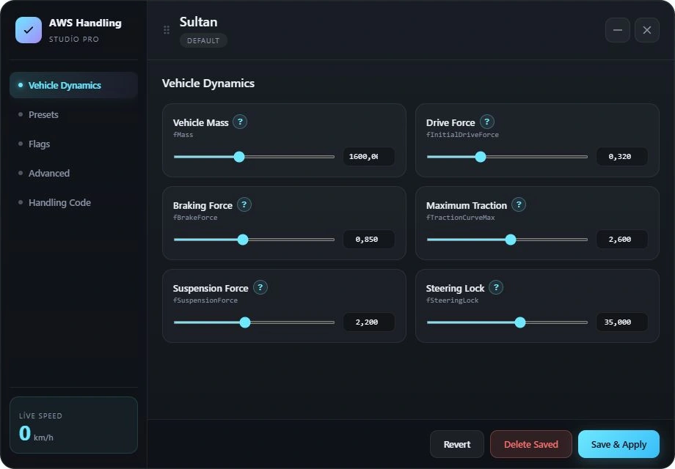Focus the Braking Force value field 0,850

(x=369, y=240)
